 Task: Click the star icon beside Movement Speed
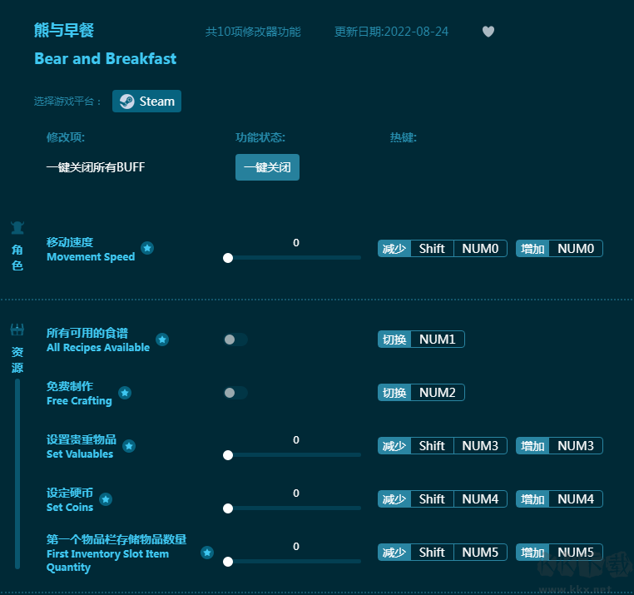pos(147,248)
